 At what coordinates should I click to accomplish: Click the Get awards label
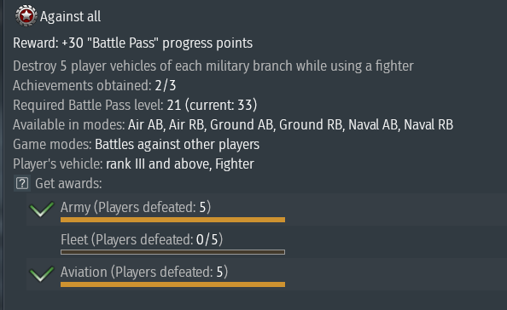point(68,184)
